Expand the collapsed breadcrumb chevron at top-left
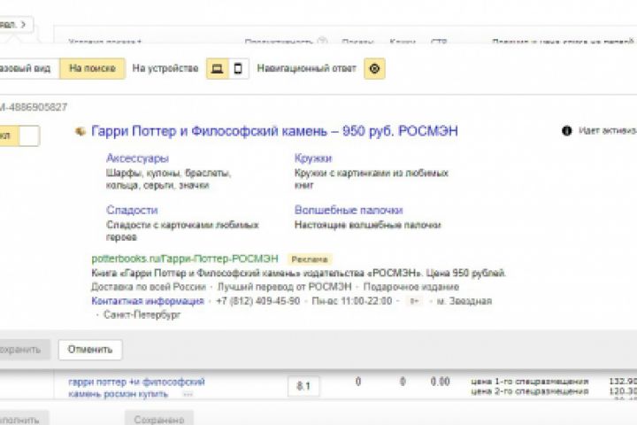Image resolution: width=637 pixels, height=425 pixels. [18, 25]
